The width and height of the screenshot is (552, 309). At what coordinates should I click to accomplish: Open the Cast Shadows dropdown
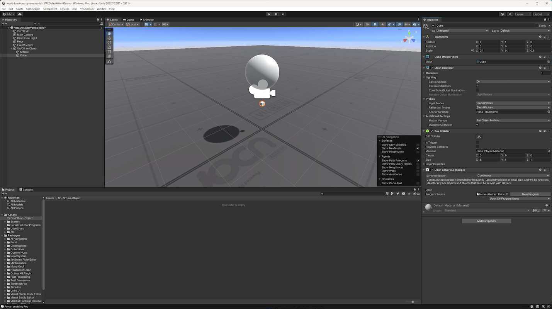(x=513, y=81)
